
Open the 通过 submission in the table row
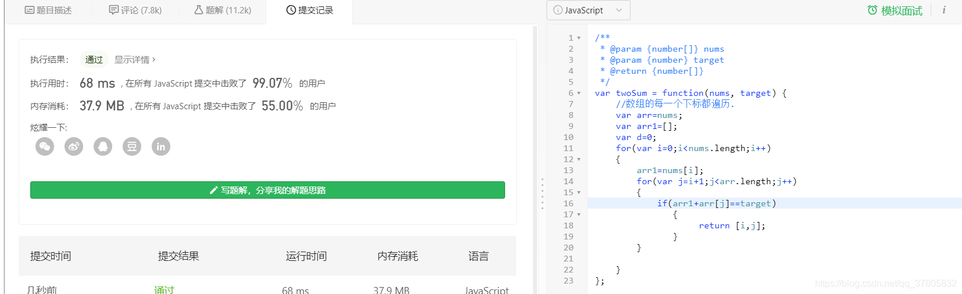(x=164, y=289)
